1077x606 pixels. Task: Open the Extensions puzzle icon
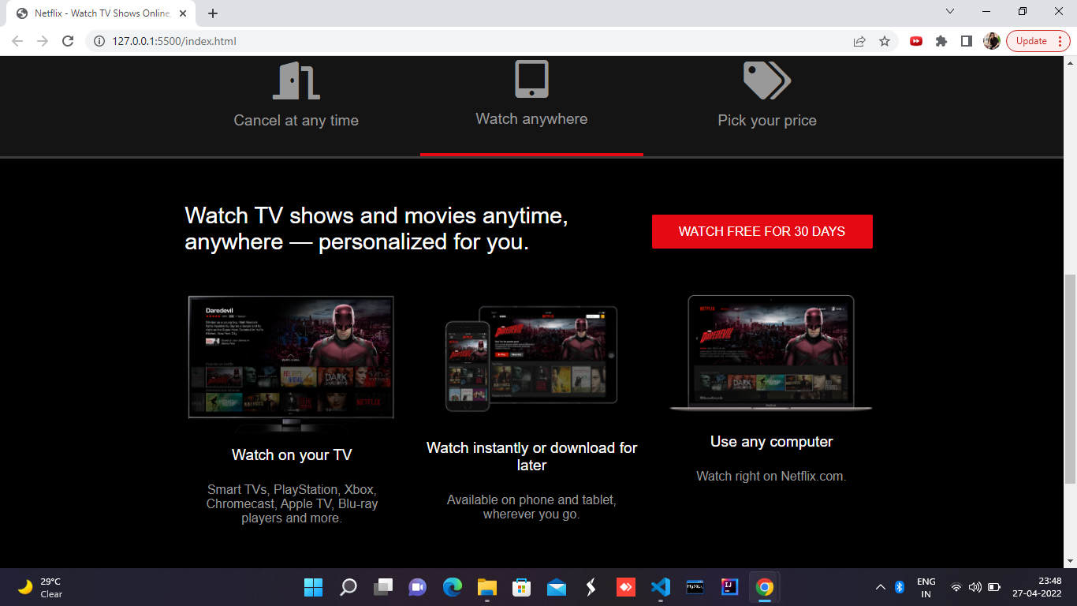point(941,41)
